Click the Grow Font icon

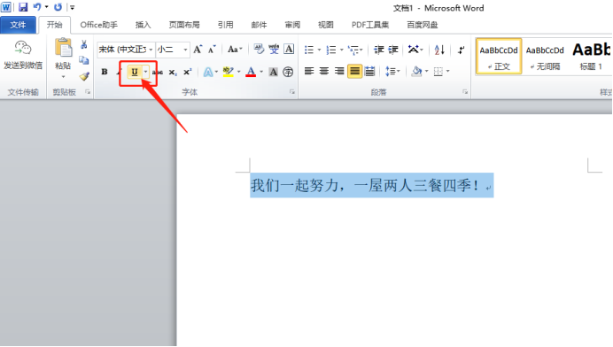pyautogui.click(x=198, y=50)
